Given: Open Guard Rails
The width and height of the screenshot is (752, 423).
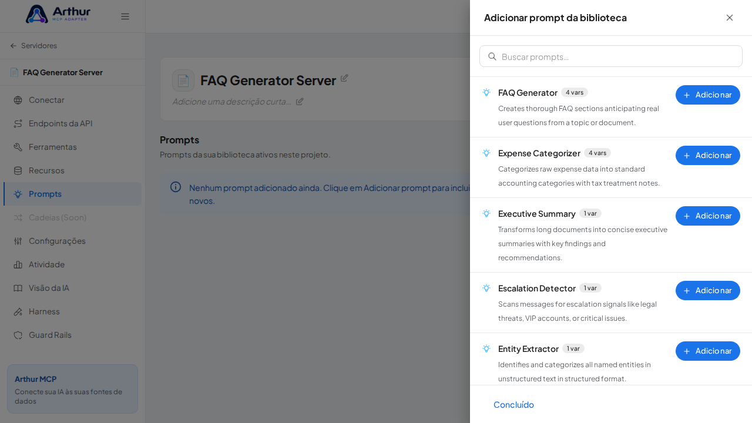Looking at the screenshot, I should [72, 335].
